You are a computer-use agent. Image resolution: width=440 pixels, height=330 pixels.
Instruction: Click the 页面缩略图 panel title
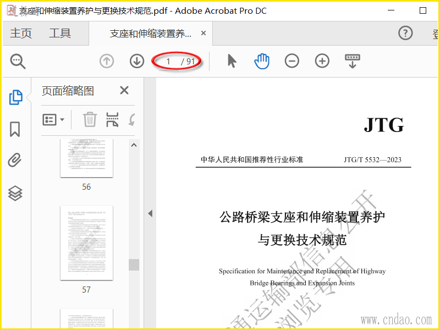point(68,91)
